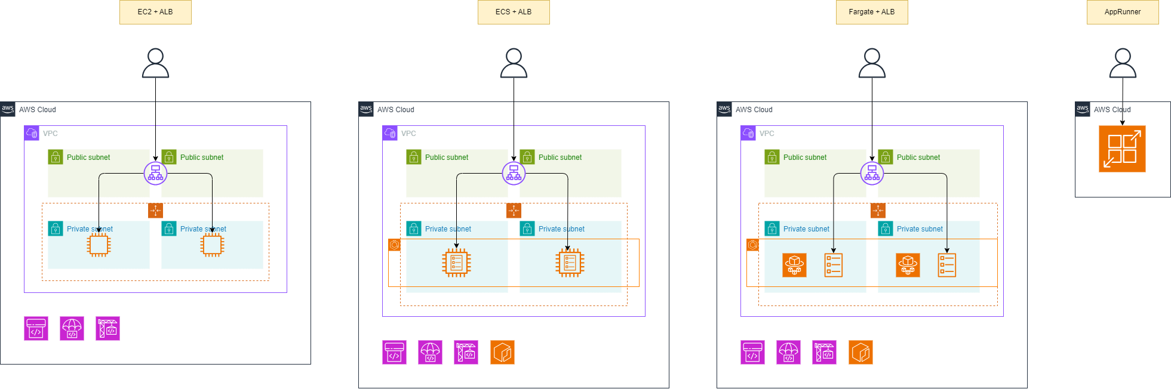Select the Auto Scaling icon in ECS + ALB diagram

coord(514,211)
